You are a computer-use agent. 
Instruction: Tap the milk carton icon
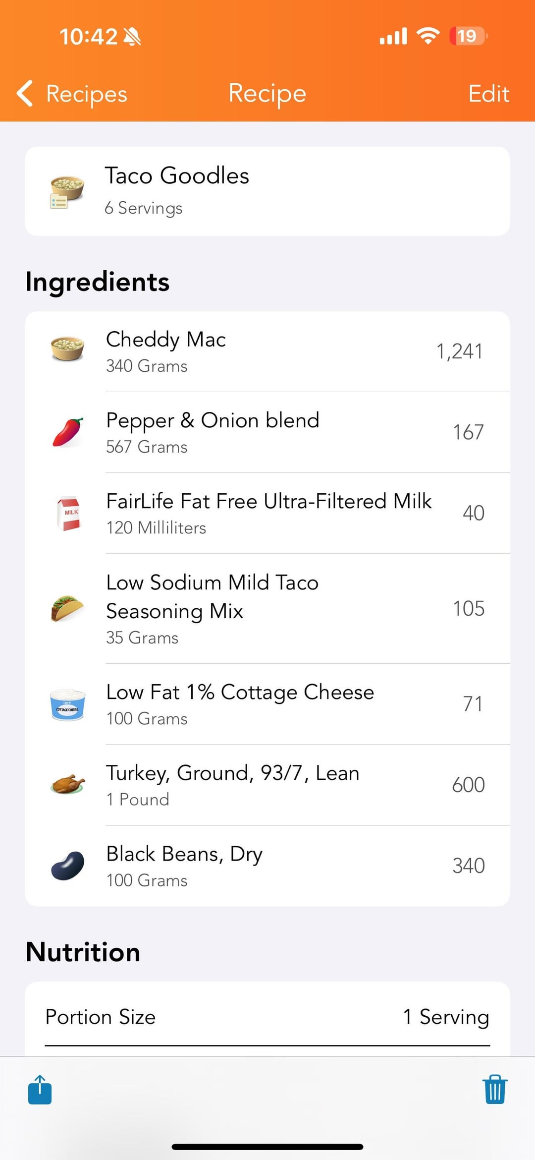[68, 513]
